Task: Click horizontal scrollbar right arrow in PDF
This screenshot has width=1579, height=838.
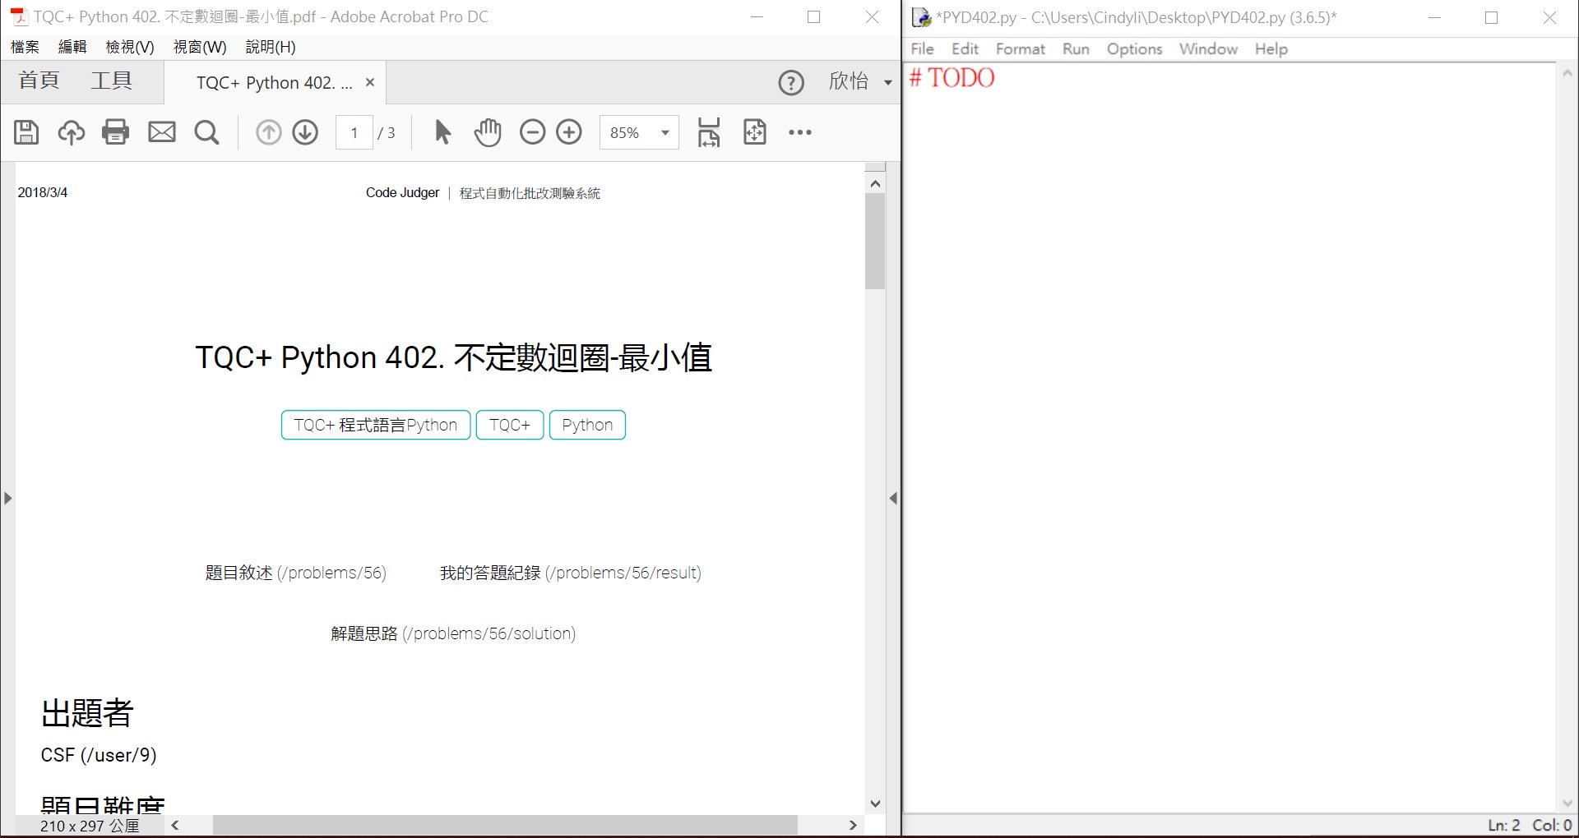Action: [x=853, y=825]
